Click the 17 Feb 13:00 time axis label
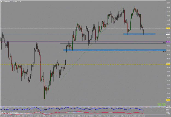This screenshot has height=117, width=171. 73,116
